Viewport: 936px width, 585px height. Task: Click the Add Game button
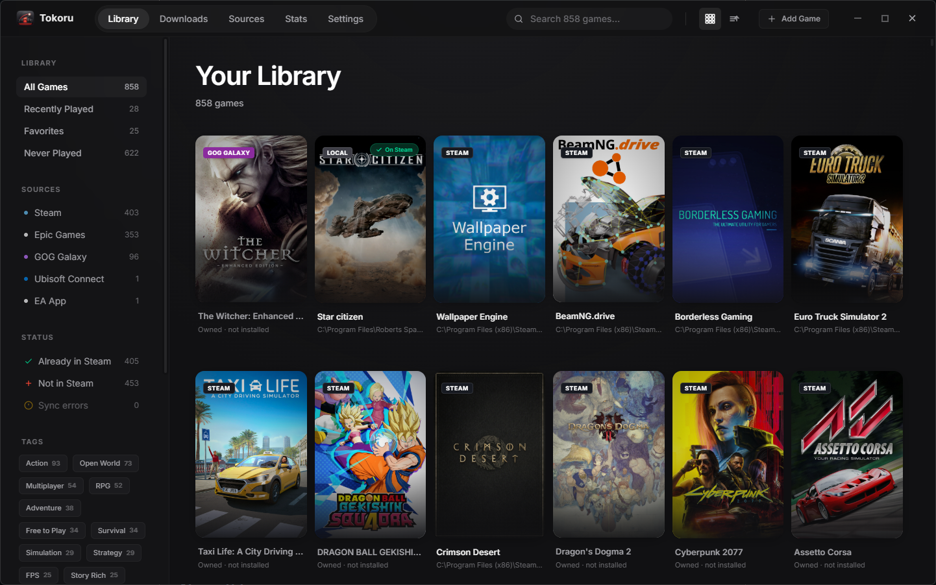click(x=794, y=19)
